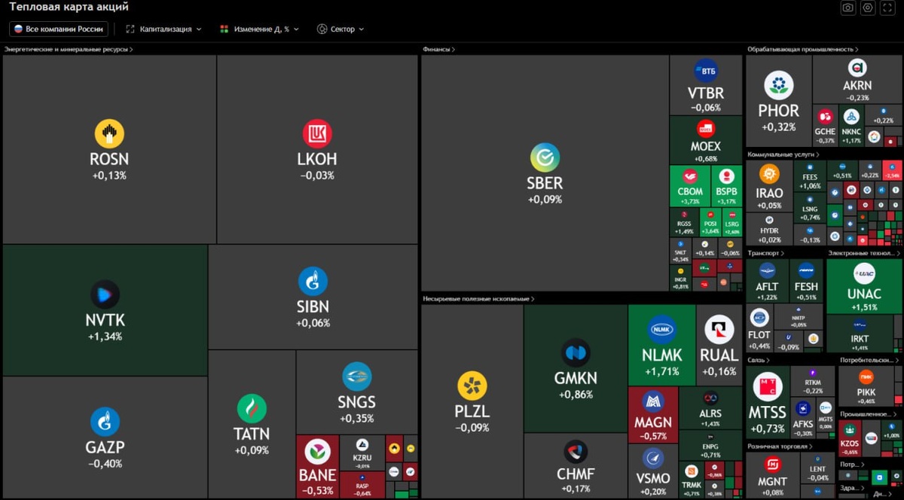Toggle fullscreen mode icon

point(888,8)
